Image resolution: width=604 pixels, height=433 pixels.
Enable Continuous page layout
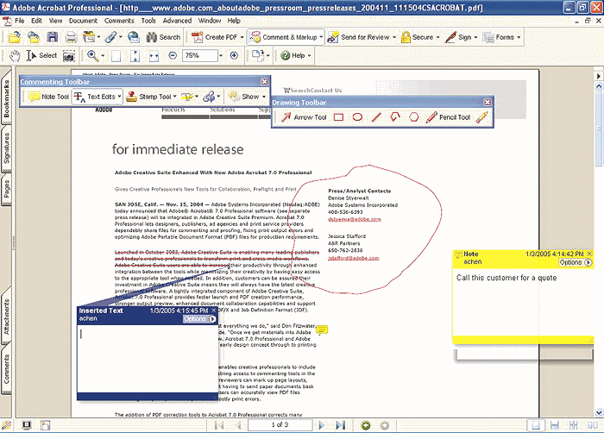pos(554,425)
